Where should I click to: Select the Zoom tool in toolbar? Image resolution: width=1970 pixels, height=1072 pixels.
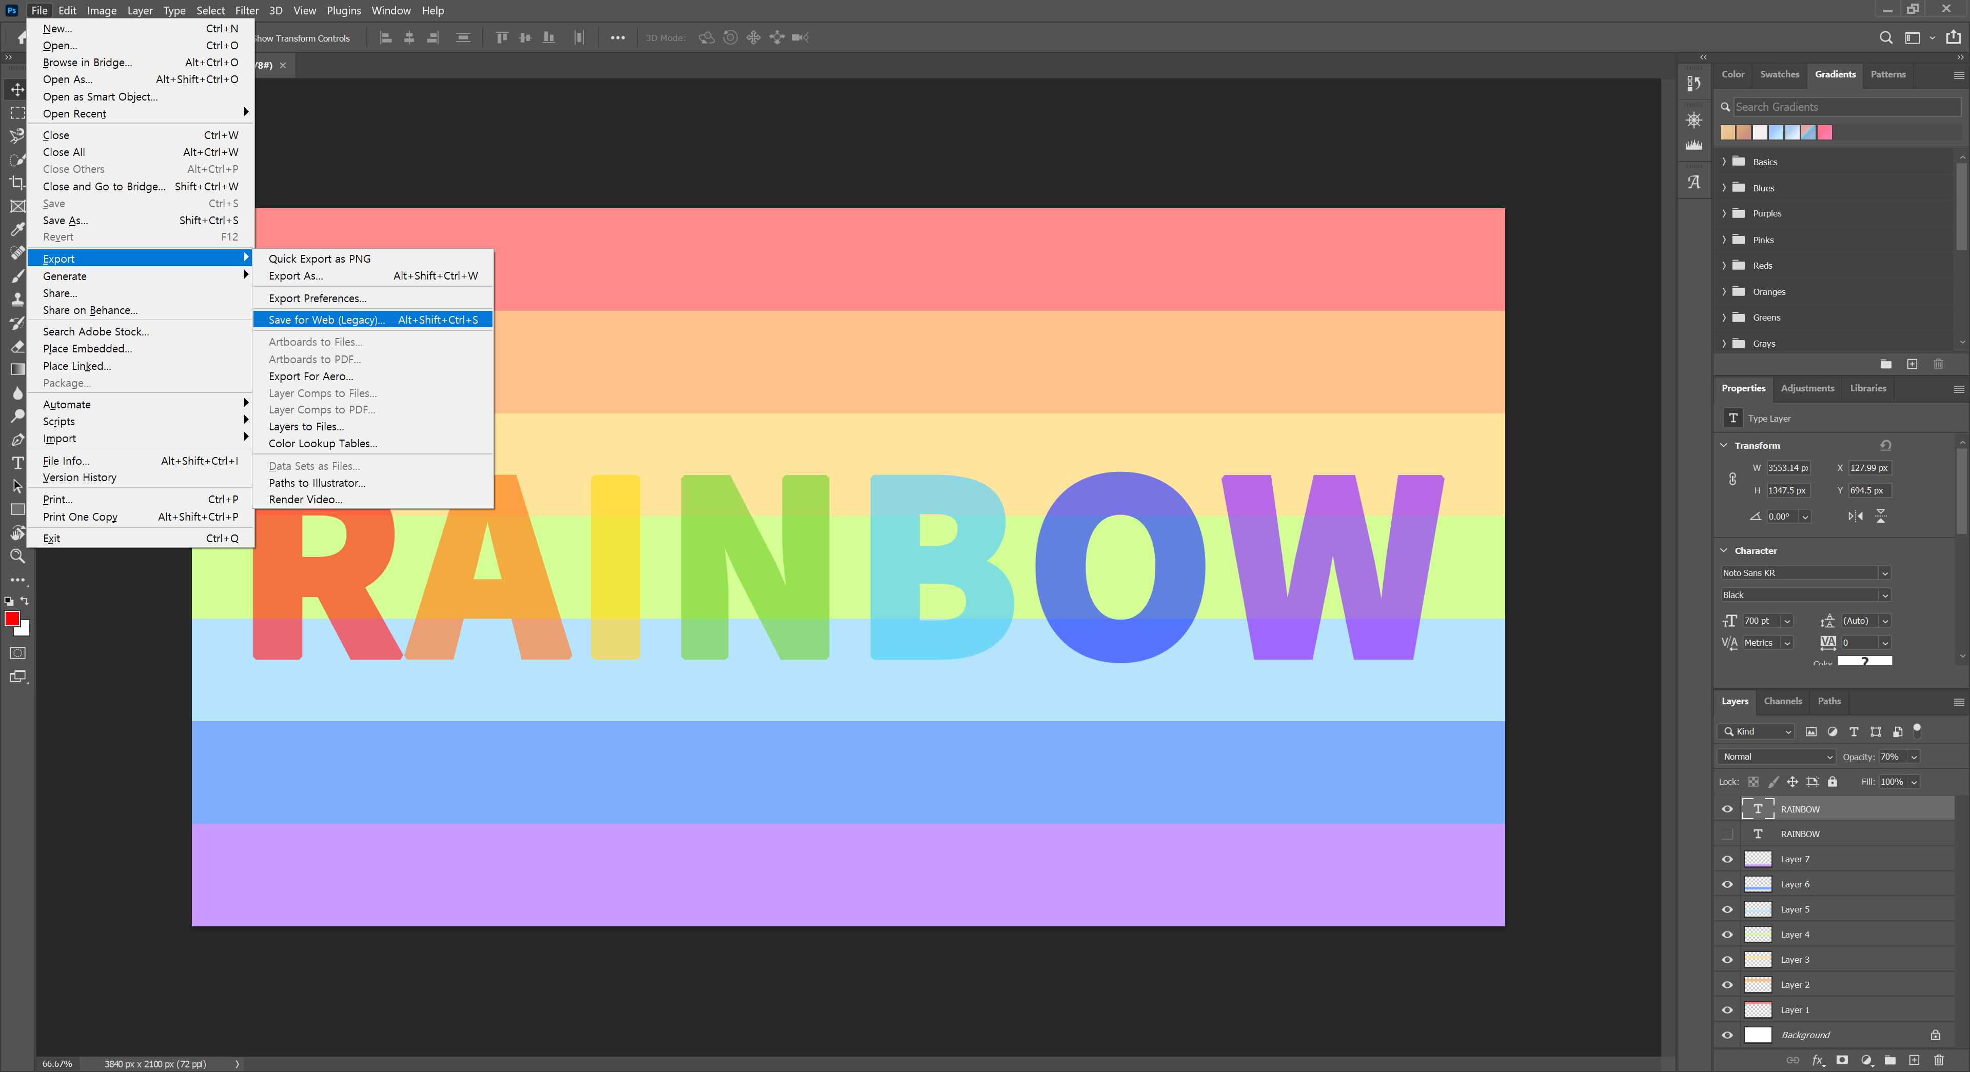[x=17, y=556]
